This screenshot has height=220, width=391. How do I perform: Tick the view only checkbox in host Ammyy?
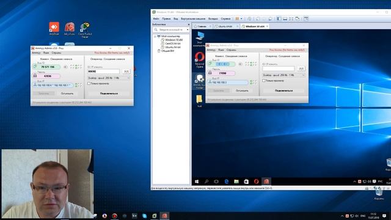click(89, 83)
